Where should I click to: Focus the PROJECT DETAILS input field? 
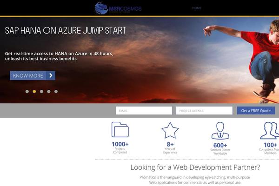click(204, 111)
